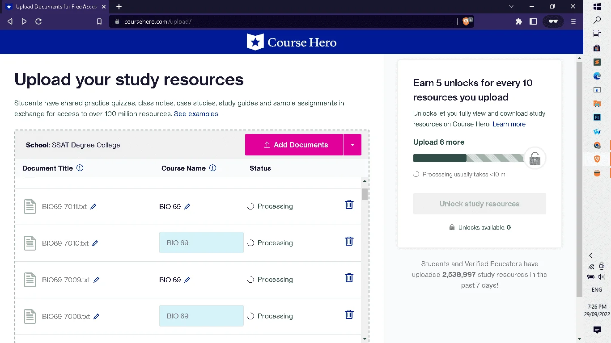Edit the title of BIO69 7011.txt
This screenshot has width=611, height=343.
93,207
